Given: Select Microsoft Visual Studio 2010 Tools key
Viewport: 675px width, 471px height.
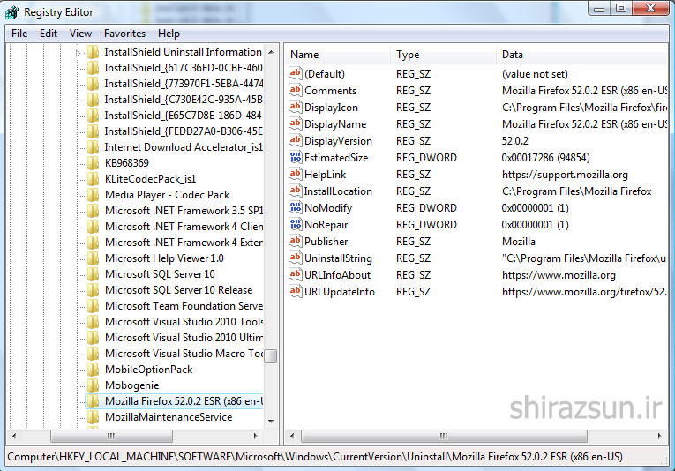Looking at the screenshot, I should pos(184,322).
